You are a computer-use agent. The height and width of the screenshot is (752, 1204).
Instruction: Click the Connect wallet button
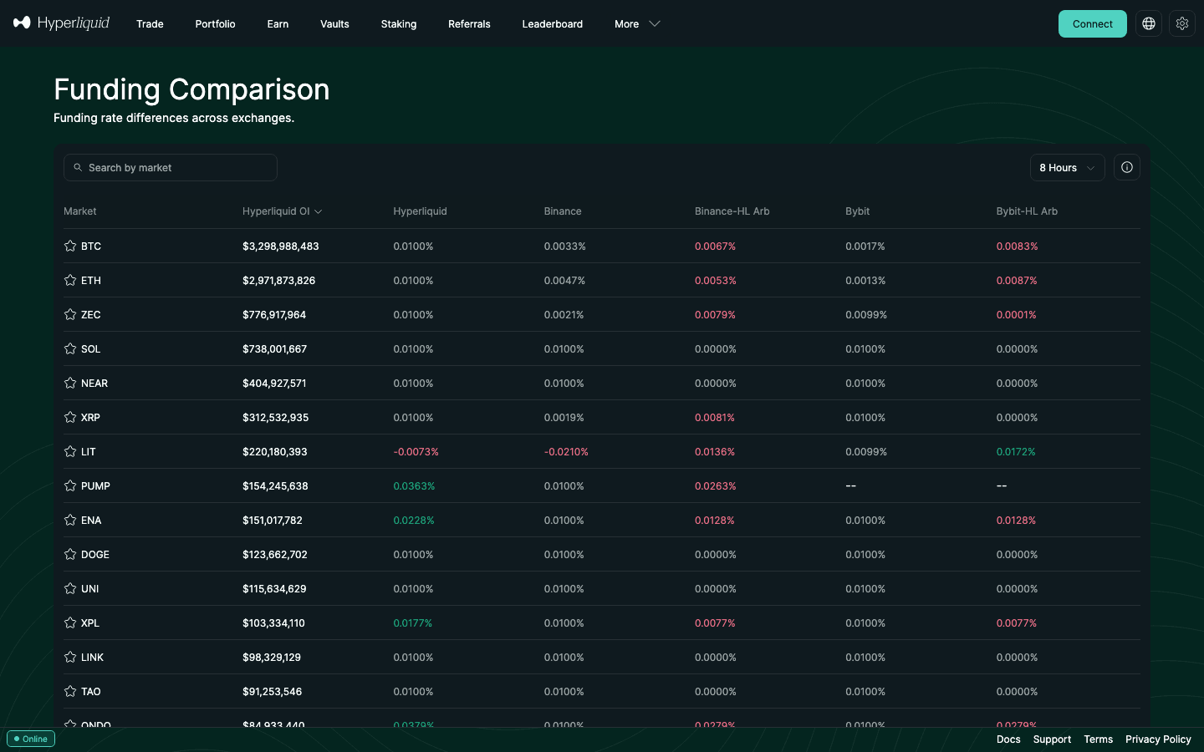coord(1092,23)
